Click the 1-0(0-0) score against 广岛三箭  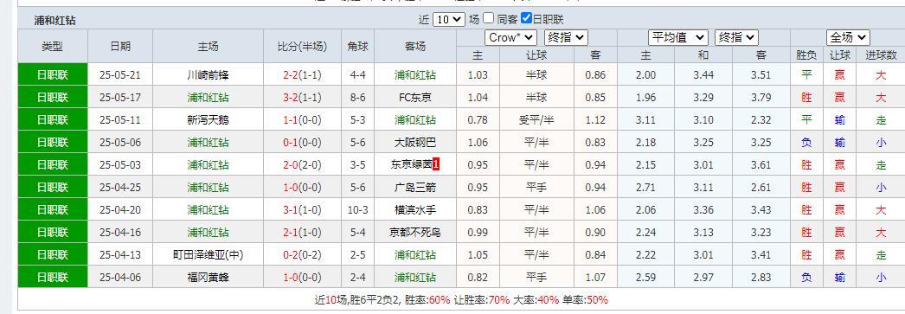coord(302,188)
